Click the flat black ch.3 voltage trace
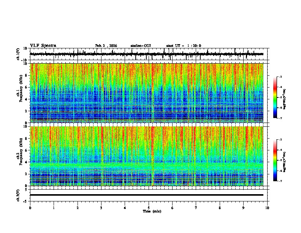The width and height of the screenshot is (301, 233). (147, 195)
